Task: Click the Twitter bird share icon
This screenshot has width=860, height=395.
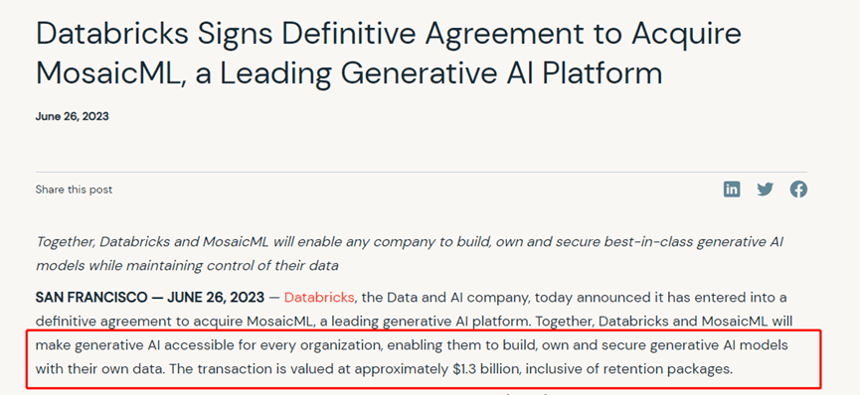Action: [x=766, y=190]
